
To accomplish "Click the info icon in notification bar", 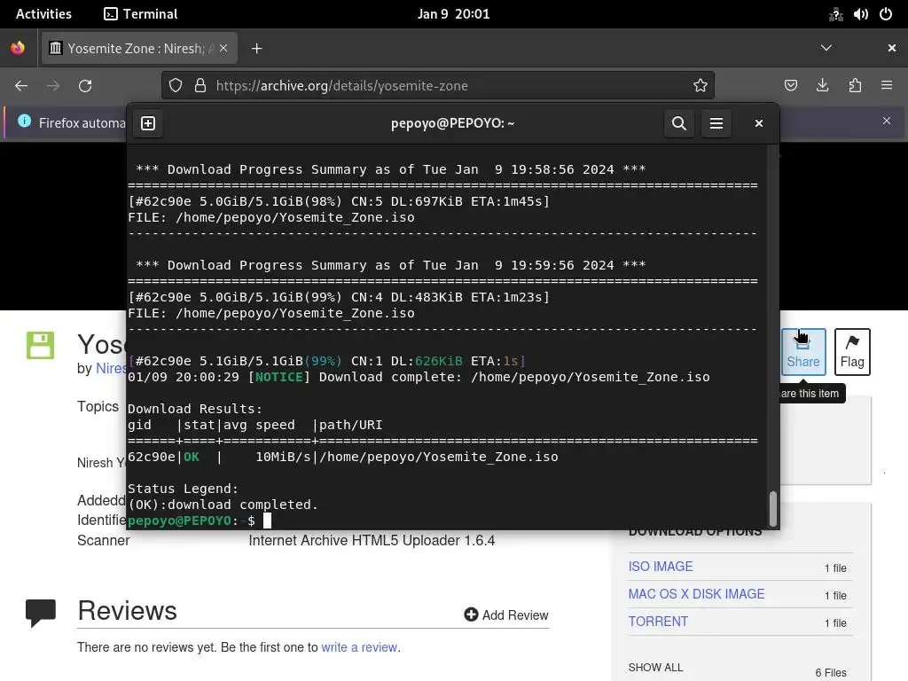I will 24,121.
